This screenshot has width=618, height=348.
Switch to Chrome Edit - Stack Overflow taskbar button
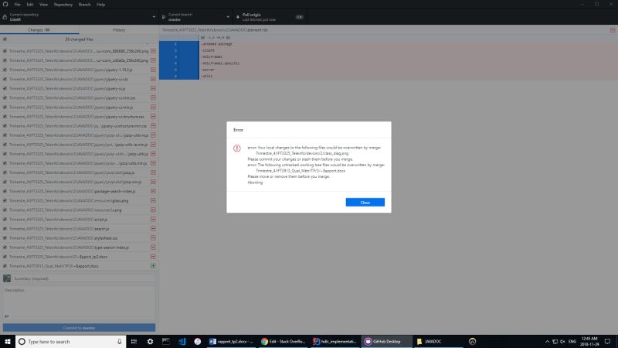click(x=284, y=341)
